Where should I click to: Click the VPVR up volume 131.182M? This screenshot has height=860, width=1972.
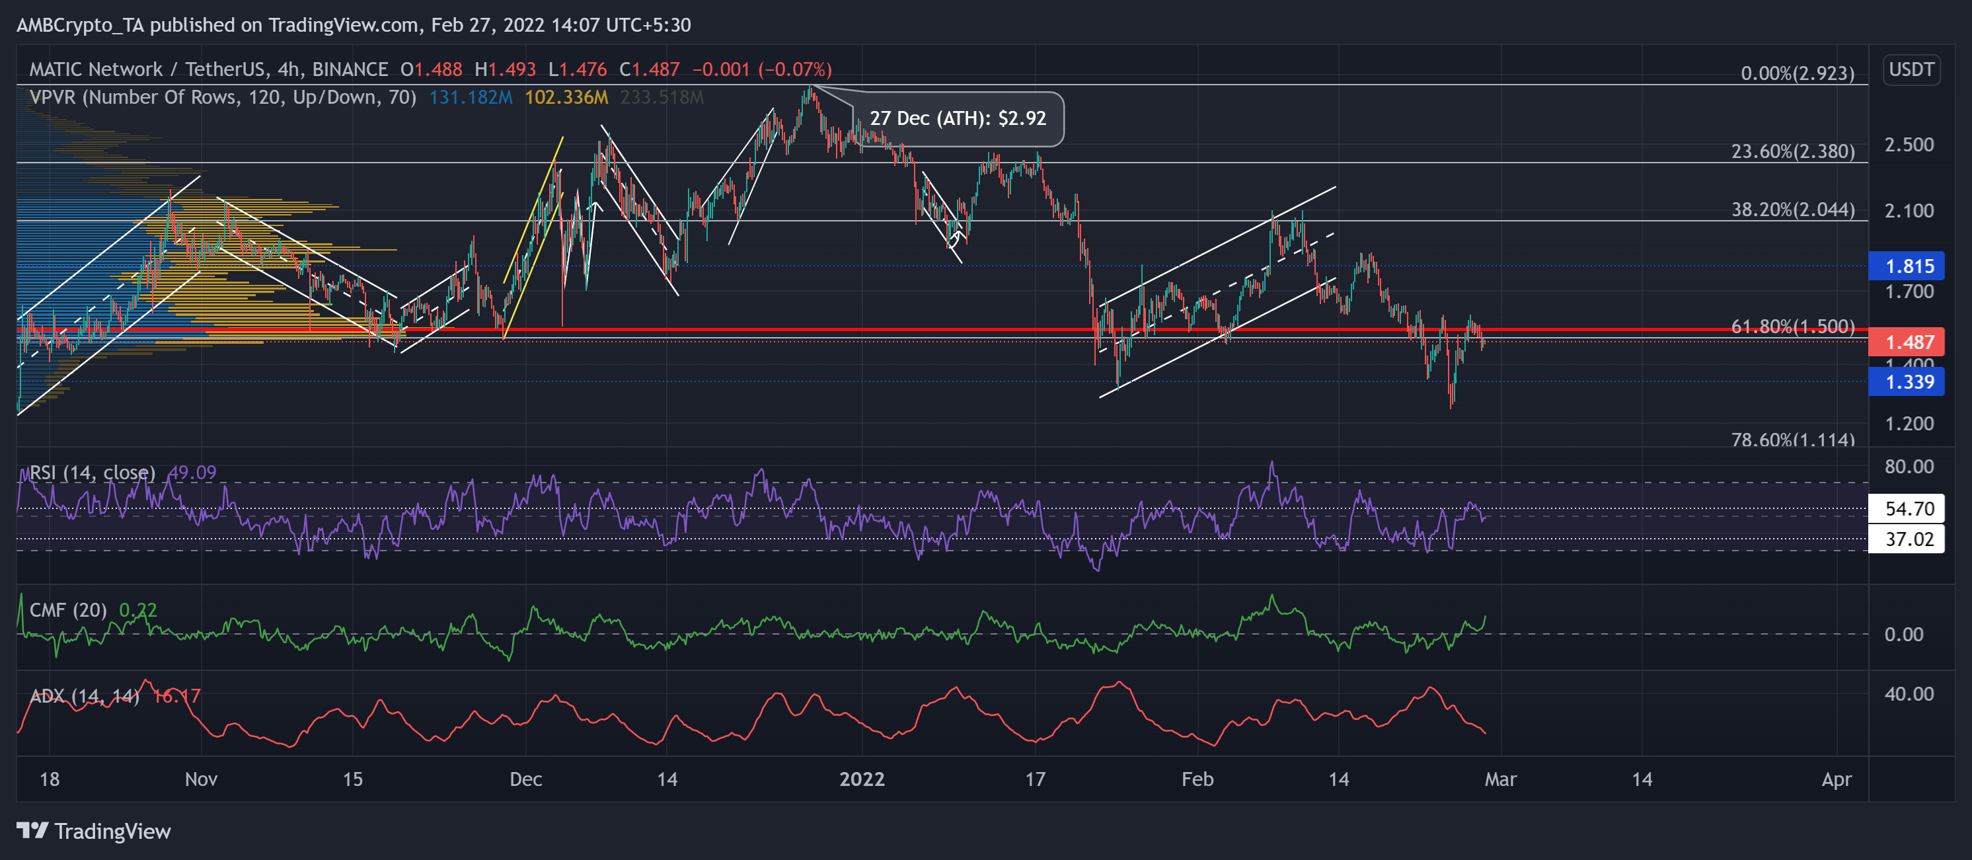(471, 97)
